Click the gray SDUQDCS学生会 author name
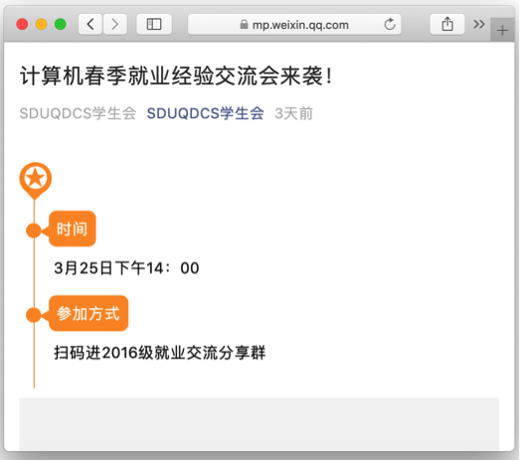This screenshot has height=461, width=520. coord(78,113)
